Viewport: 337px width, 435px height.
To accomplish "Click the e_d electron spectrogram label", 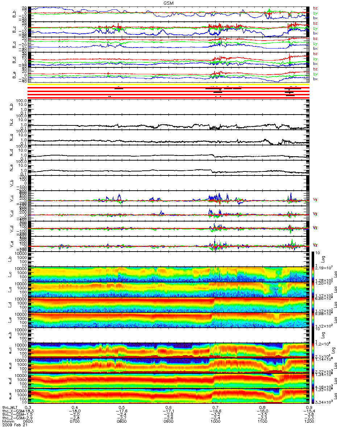I will pos(9,381).
